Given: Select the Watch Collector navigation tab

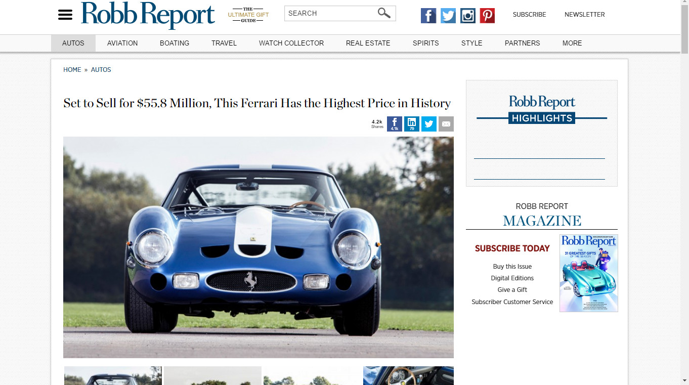Looking at the screenshot, I should click(291, 43).
